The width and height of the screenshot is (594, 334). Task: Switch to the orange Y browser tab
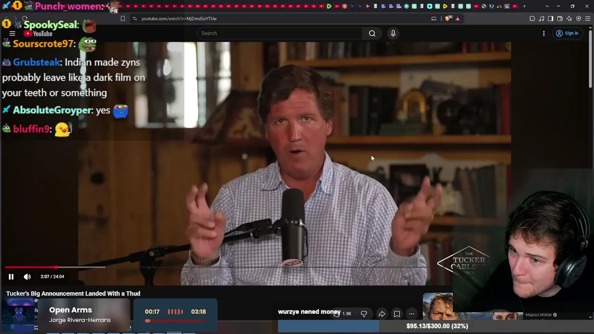[344, 6]
